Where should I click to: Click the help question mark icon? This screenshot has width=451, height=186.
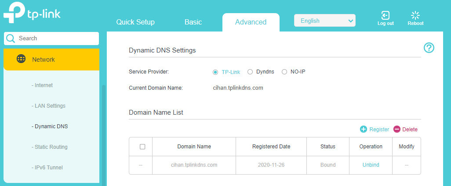pyautogui.click(x=429, y=48)
